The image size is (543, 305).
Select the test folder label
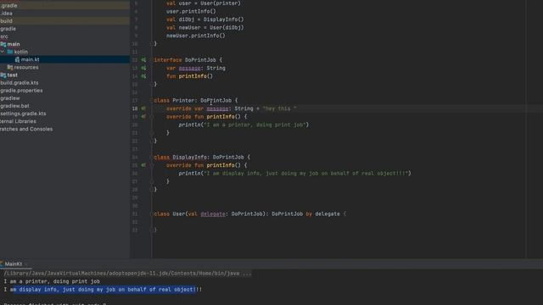12,75
